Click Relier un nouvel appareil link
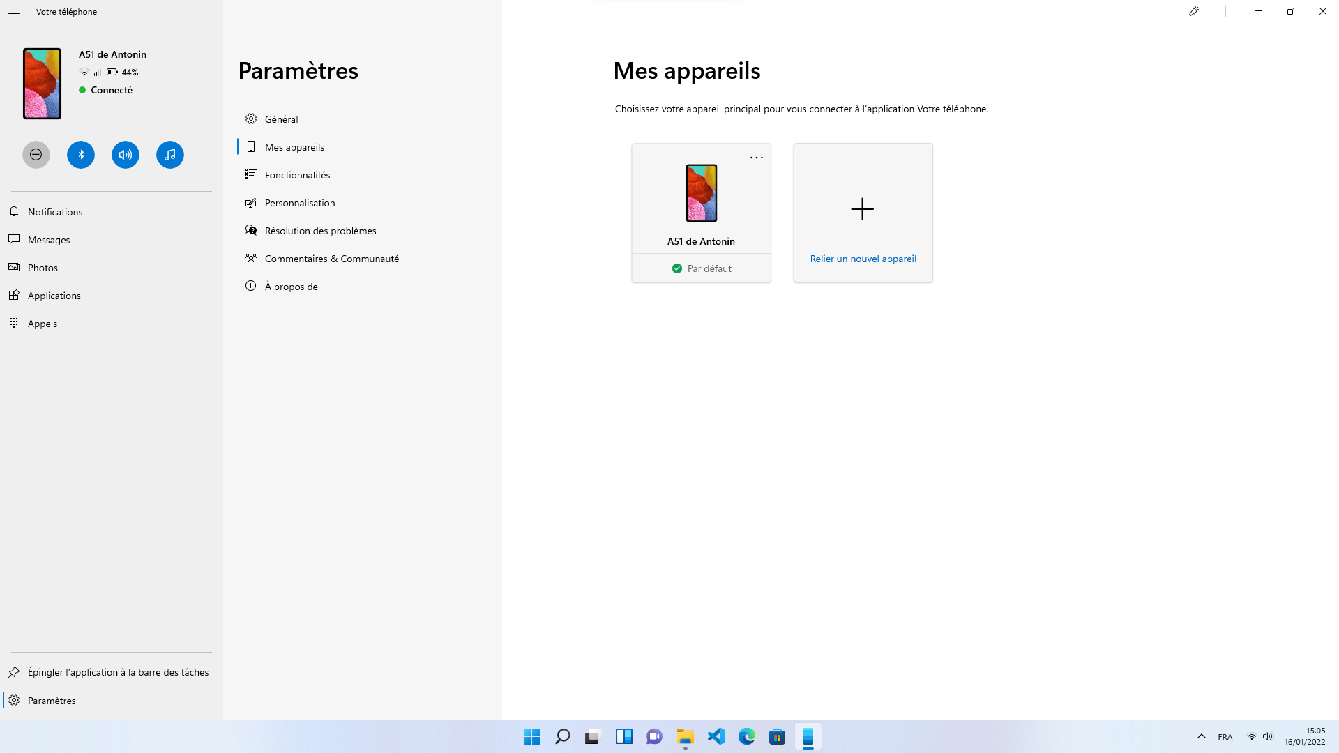 (x=863, y=259)
